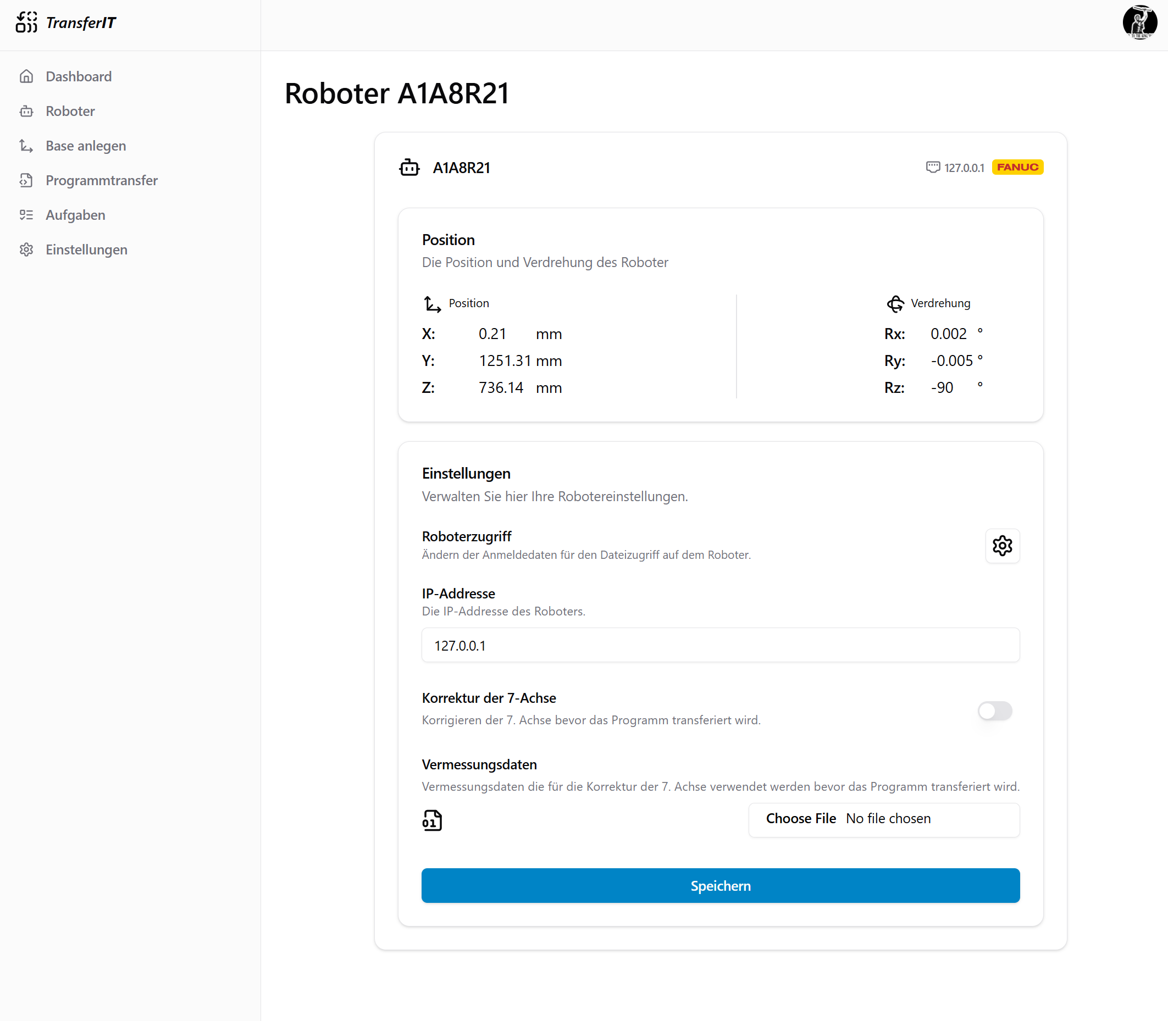This screenshot has width=1168, height=1021.
Task: Click the FANUC brand badge
Action: (x=1017, y=167)
